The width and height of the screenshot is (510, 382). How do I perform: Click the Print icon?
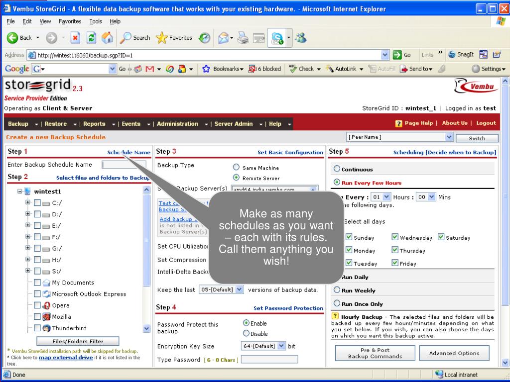point(243,38)
